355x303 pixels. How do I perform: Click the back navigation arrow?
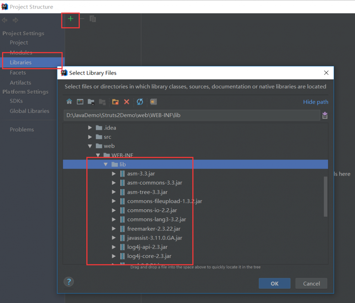click(4, 20)
